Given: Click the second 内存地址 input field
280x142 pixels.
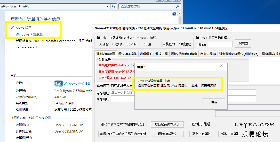Looking at the screenshot, I should [x=123, y=99].
